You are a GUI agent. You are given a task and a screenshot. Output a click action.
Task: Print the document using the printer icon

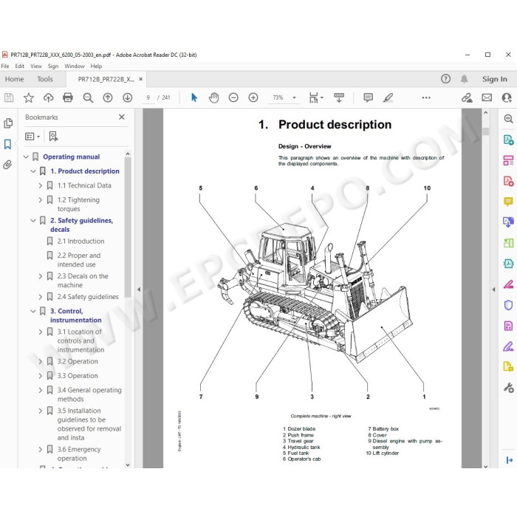[x=68, y=97]
